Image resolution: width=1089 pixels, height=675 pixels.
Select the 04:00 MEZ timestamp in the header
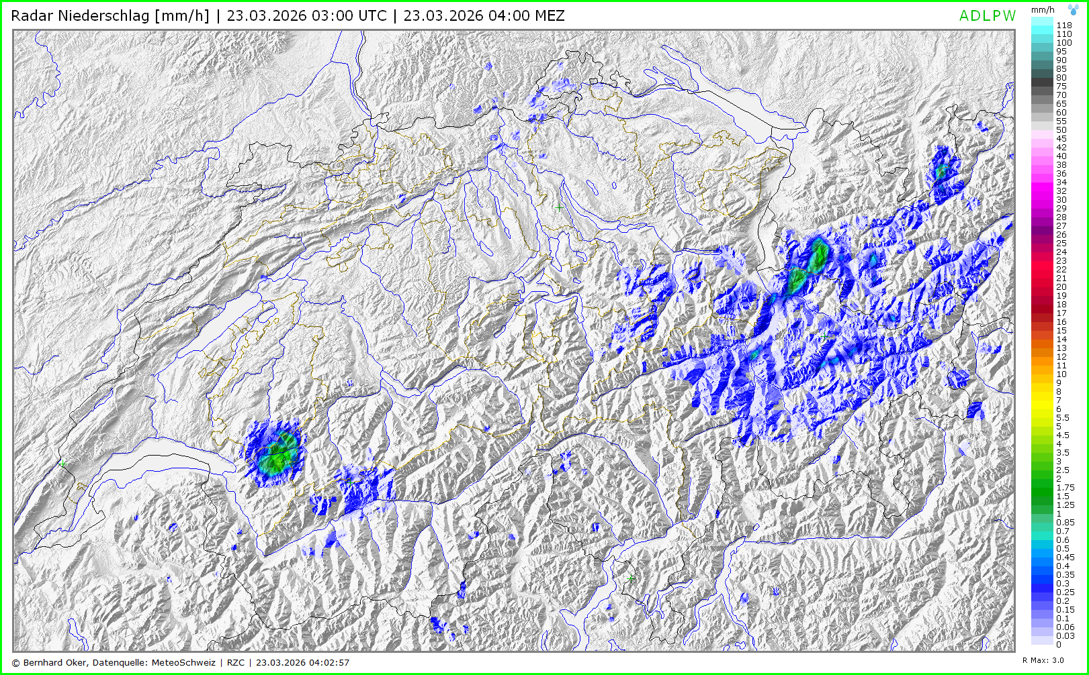[x=484, y=16]
